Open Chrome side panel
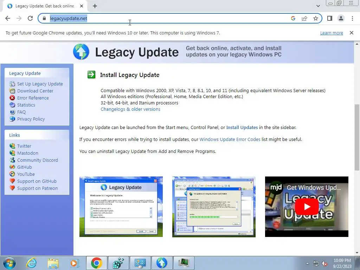 [330, 18]
